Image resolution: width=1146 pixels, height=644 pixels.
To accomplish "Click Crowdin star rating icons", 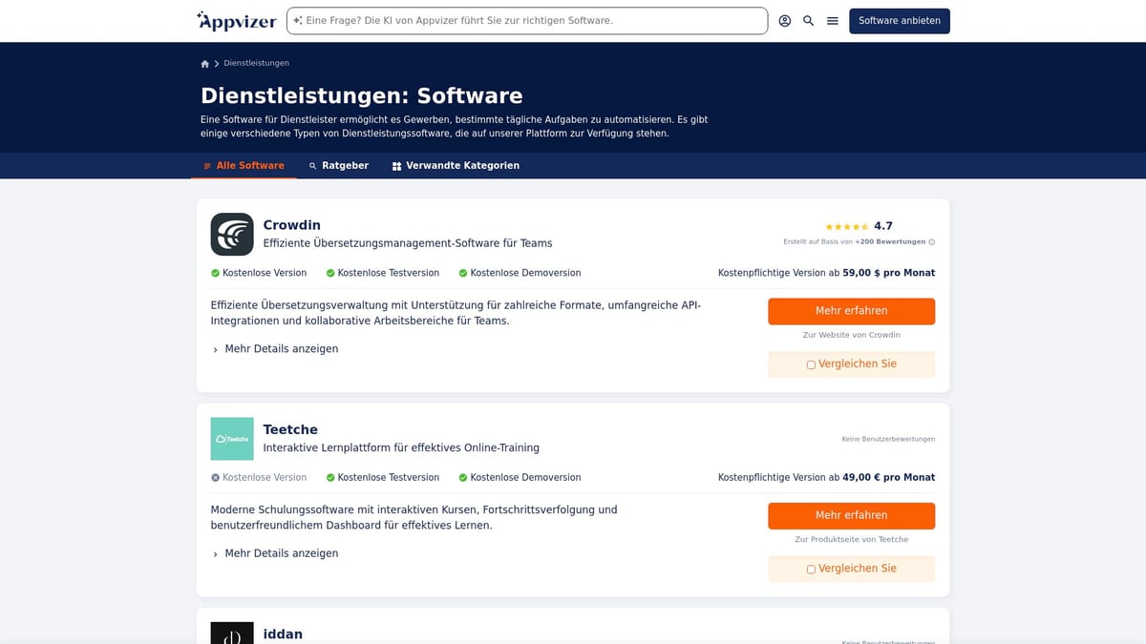I will [x=847, y=227].
